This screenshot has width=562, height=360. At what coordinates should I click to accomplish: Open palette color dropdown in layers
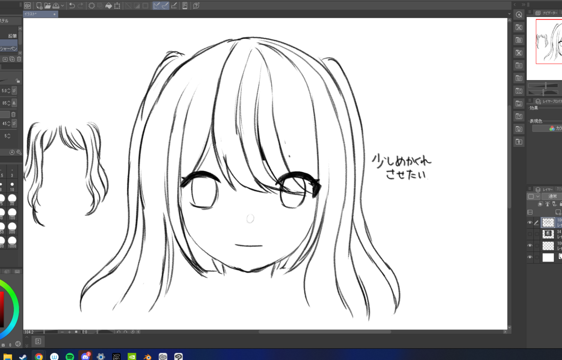click(534, 196)
